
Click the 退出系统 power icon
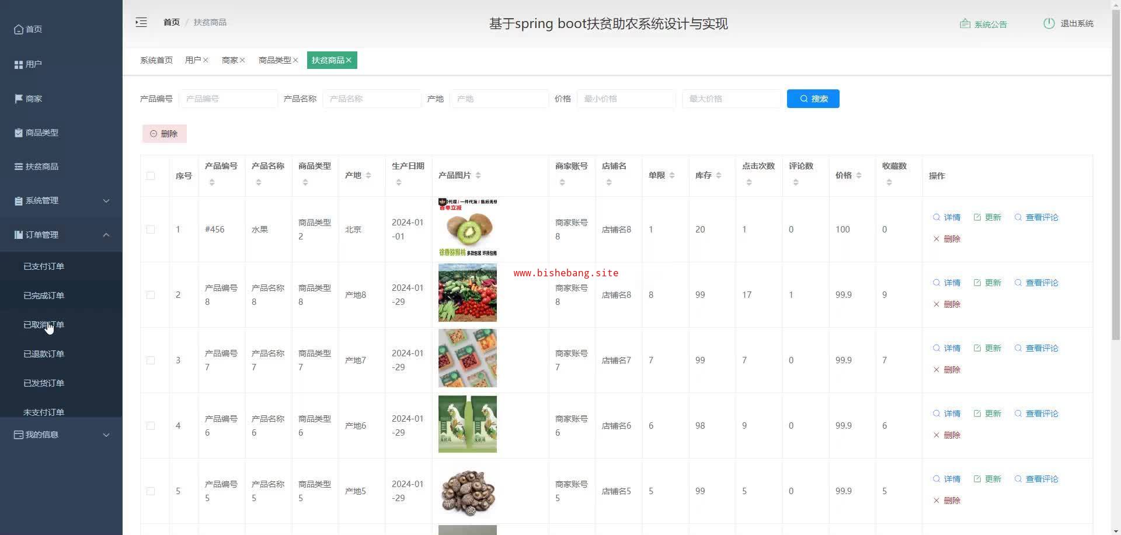1049,23
